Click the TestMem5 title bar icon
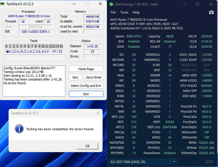 click(2, 4)
